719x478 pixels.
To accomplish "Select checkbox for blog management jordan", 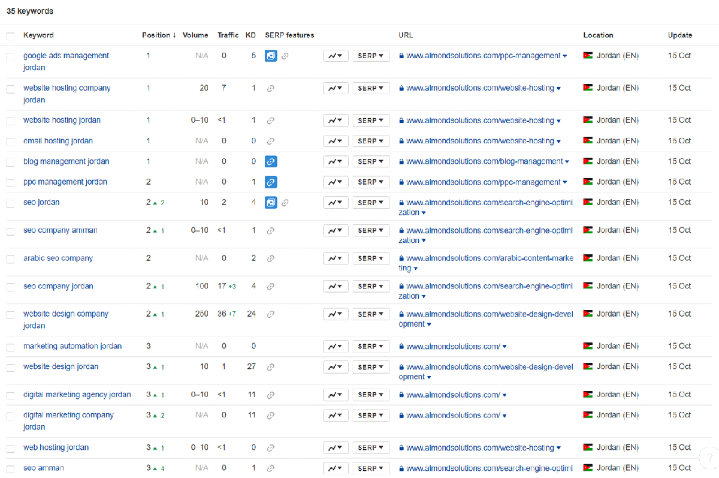I will pos(11,162).
